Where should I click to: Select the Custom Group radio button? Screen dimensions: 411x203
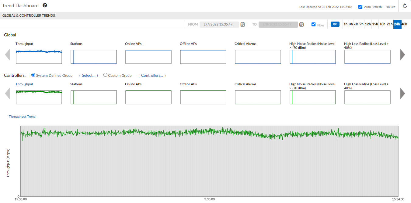click(x=105, y=75)
